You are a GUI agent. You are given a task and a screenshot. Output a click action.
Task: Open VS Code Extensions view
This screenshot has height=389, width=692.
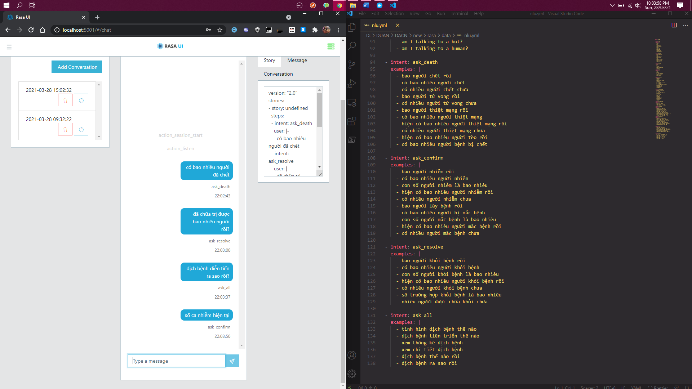coord(352,121)
